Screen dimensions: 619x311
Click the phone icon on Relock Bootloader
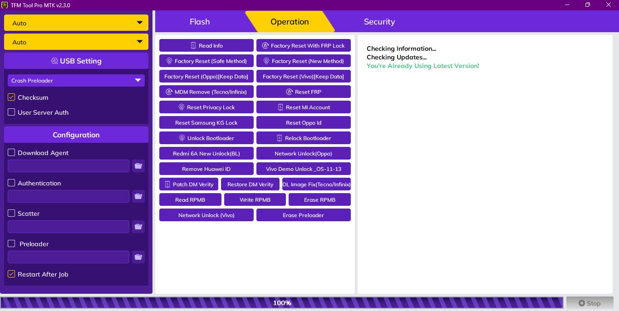click(280, 138)
